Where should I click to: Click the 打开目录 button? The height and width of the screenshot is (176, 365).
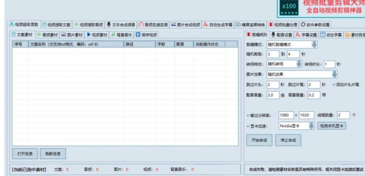coord(25,154)
